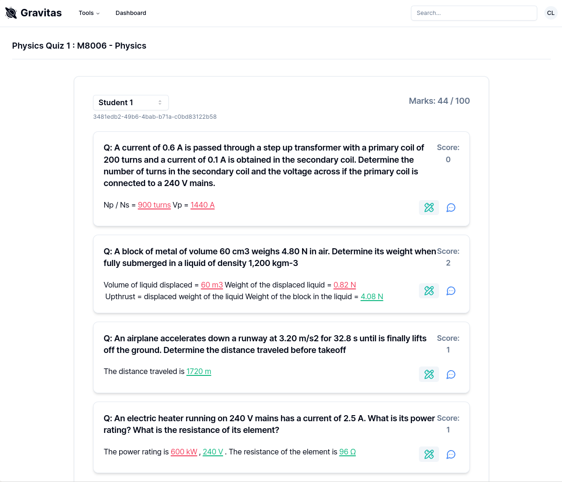Image resolution: width=562 pixels, height=482 pixels.
Task: Expand the Tools menu chevron
Action: 97,13
